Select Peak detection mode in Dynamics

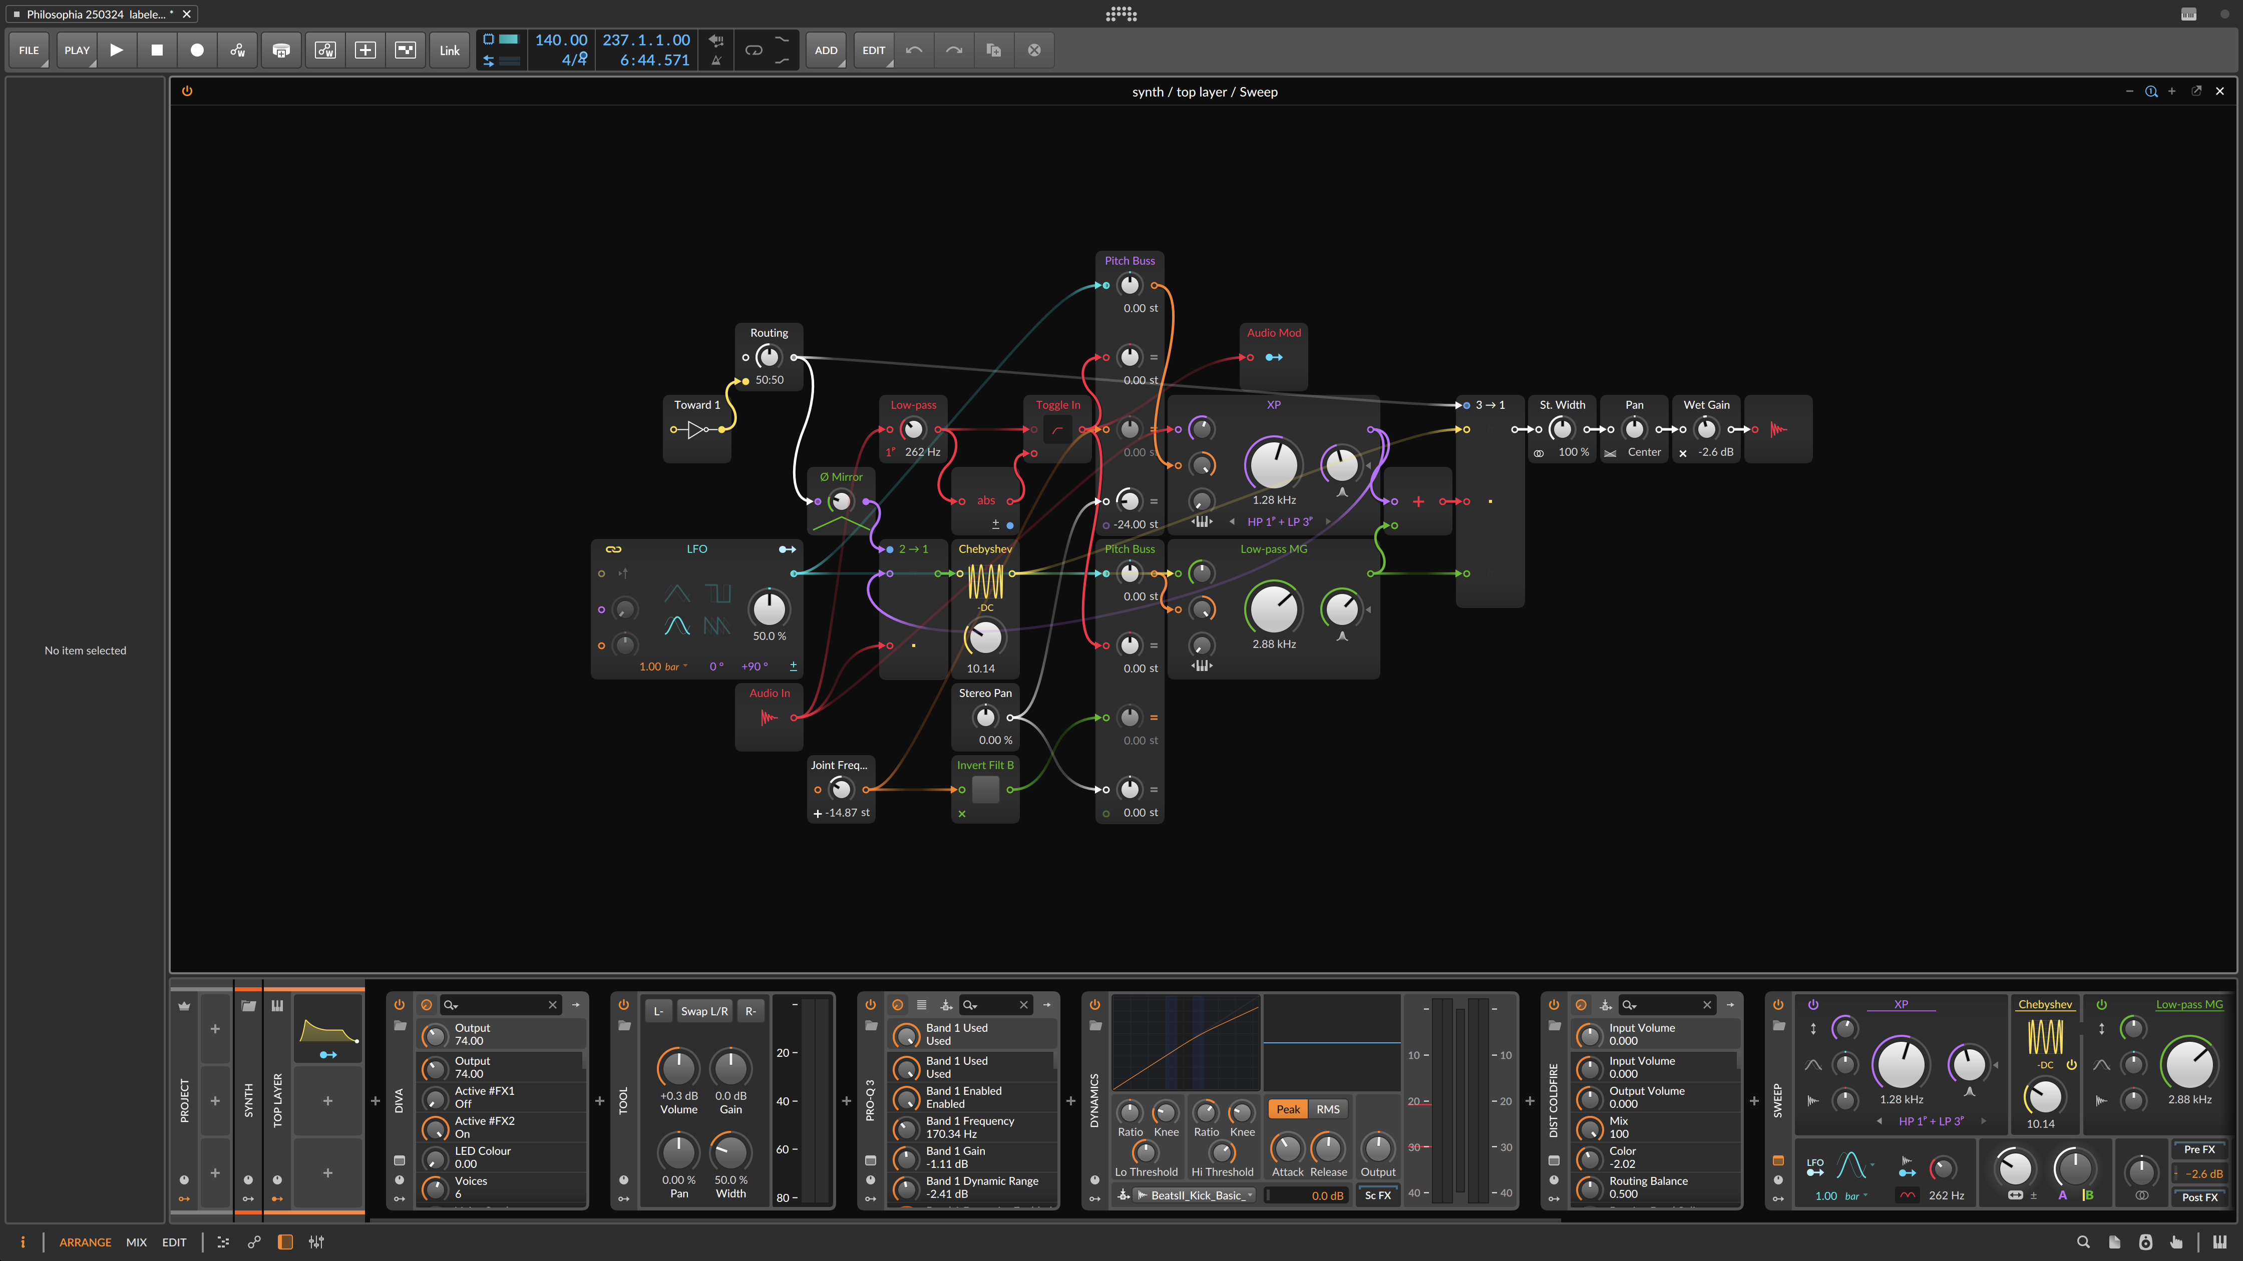coord(1288,1109)
